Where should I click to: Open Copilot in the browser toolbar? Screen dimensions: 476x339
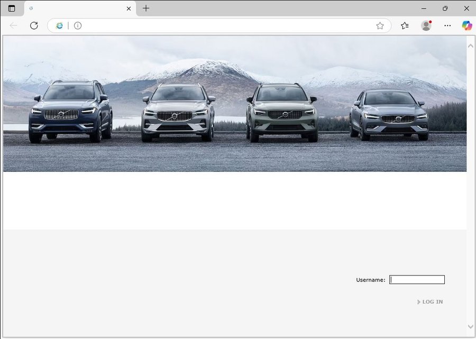click(x=467, y=25)
